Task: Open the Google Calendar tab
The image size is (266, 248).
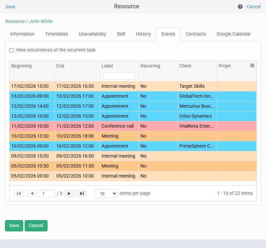Action: 234,34
